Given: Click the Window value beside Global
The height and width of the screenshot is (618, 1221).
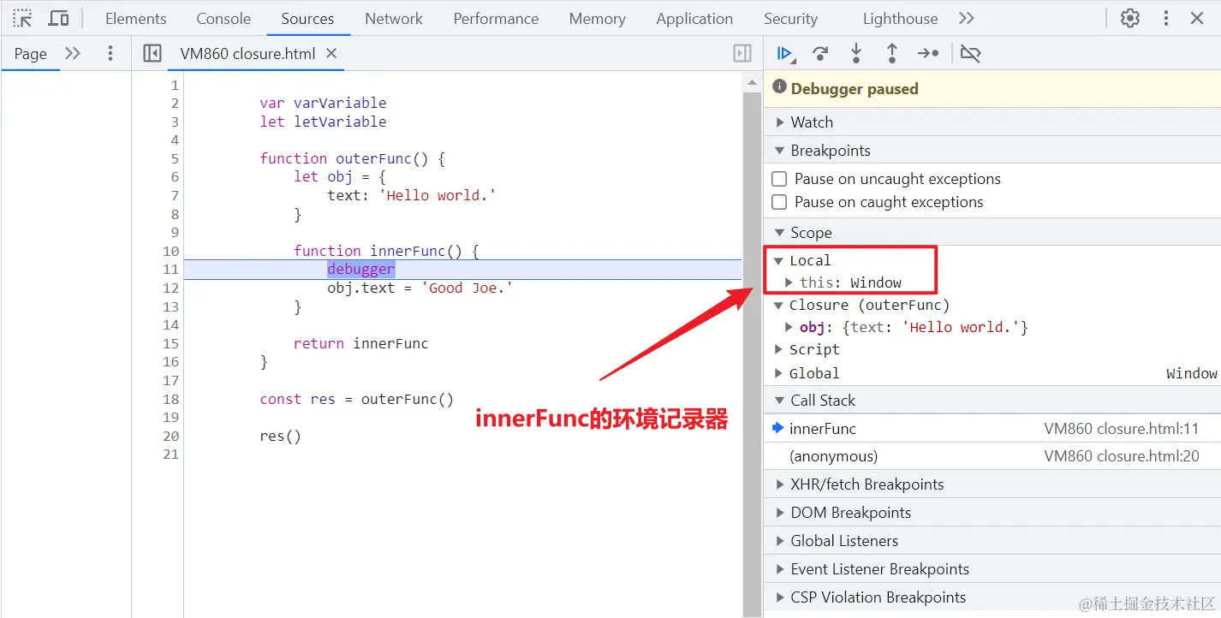Looking at the screenshot, I should (x=1191, y=373).
